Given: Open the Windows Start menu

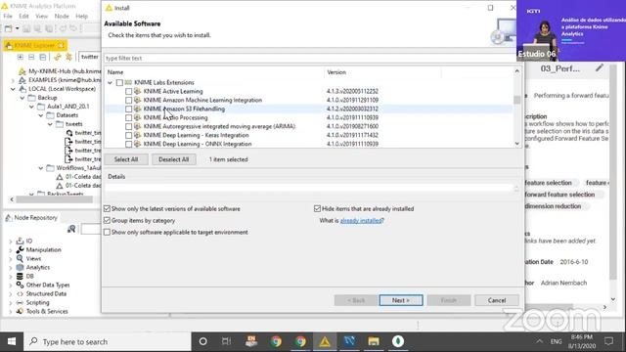Looking at the screenshot, I should pyautogui.click(x=12, y=341).
